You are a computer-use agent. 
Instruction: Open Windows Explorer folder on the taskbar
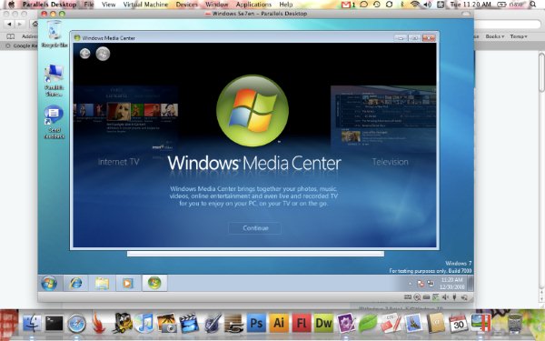pos(102,283)
